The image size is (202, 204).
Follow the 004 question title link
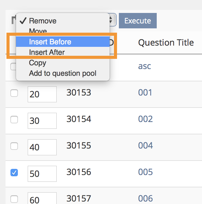tap(145, 145)
